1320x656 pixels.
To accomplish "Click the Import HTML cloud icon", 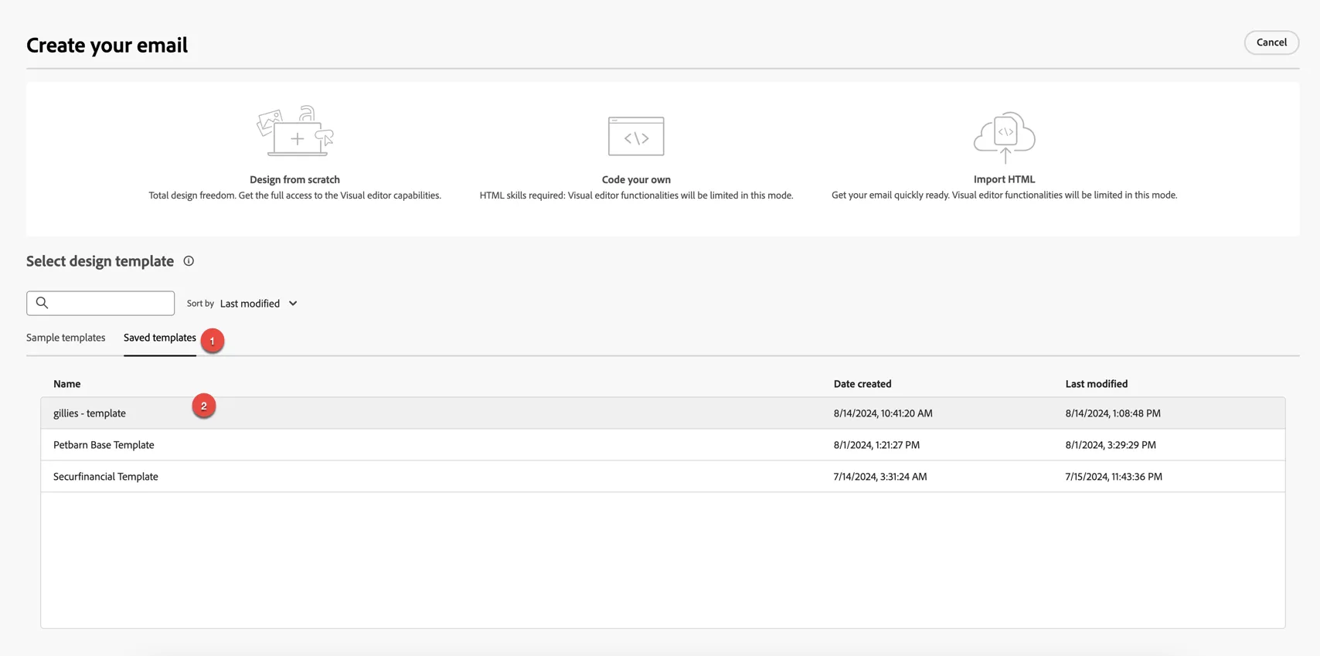I will tap(1004, 137).
